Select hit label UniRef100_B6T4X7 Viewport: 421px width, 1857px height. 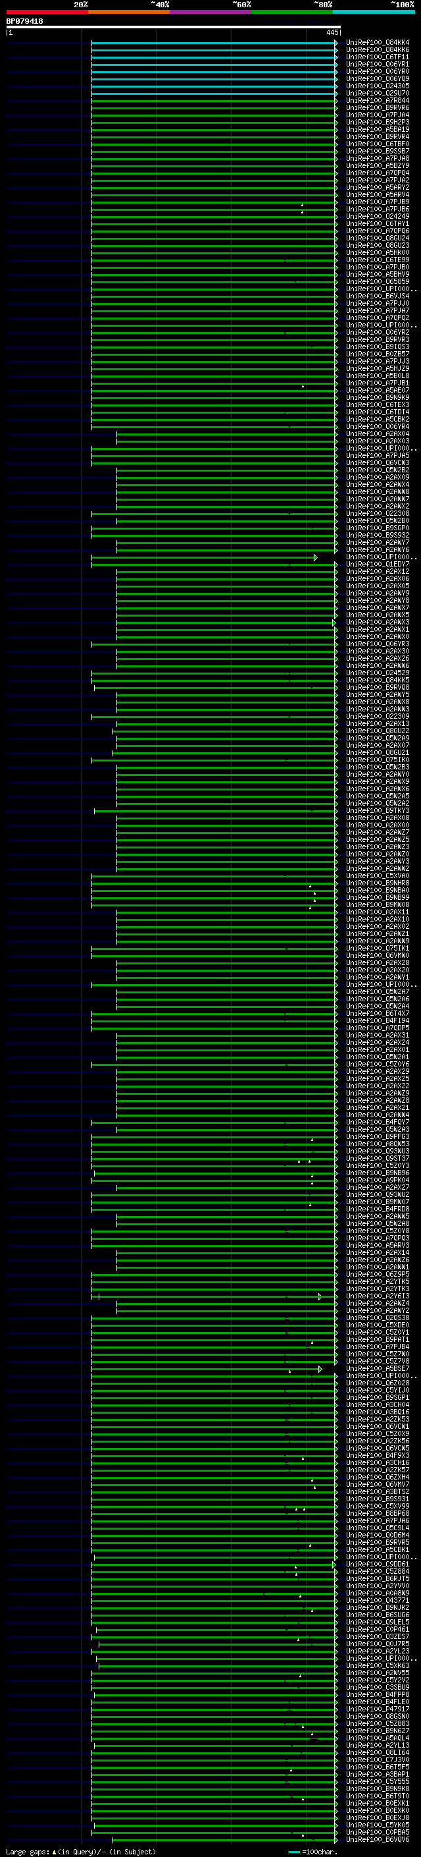tap(378, 1014)
